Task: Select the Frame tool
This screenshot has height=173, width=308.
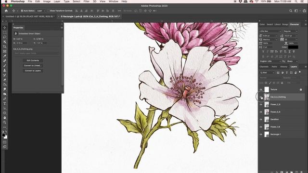Action: pyautogui.click(x=4, y=51)
